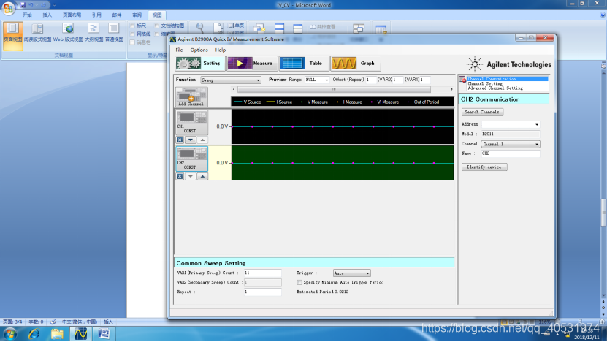Select the CH1 CONST instrument icon
Viewport: 607px width, 342px height.
click(191, 122)
